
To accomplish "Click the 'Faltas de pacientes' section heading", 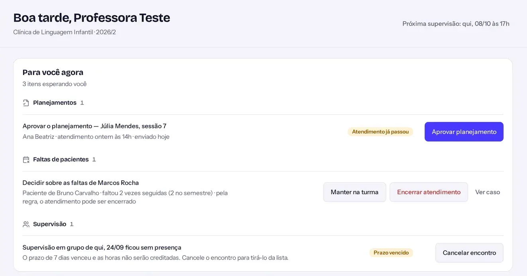I will coord(61,160).
